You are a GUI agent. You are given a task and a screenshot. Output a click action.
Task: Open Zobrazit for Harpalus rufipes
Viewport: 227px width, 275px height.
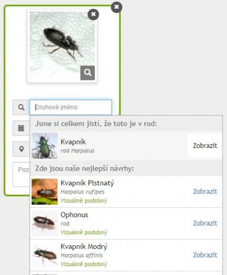click(205, 191)
